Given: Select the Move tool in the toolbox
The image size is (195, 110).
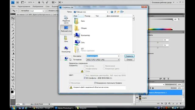Looking at the screenshot, I should point(13,18).
